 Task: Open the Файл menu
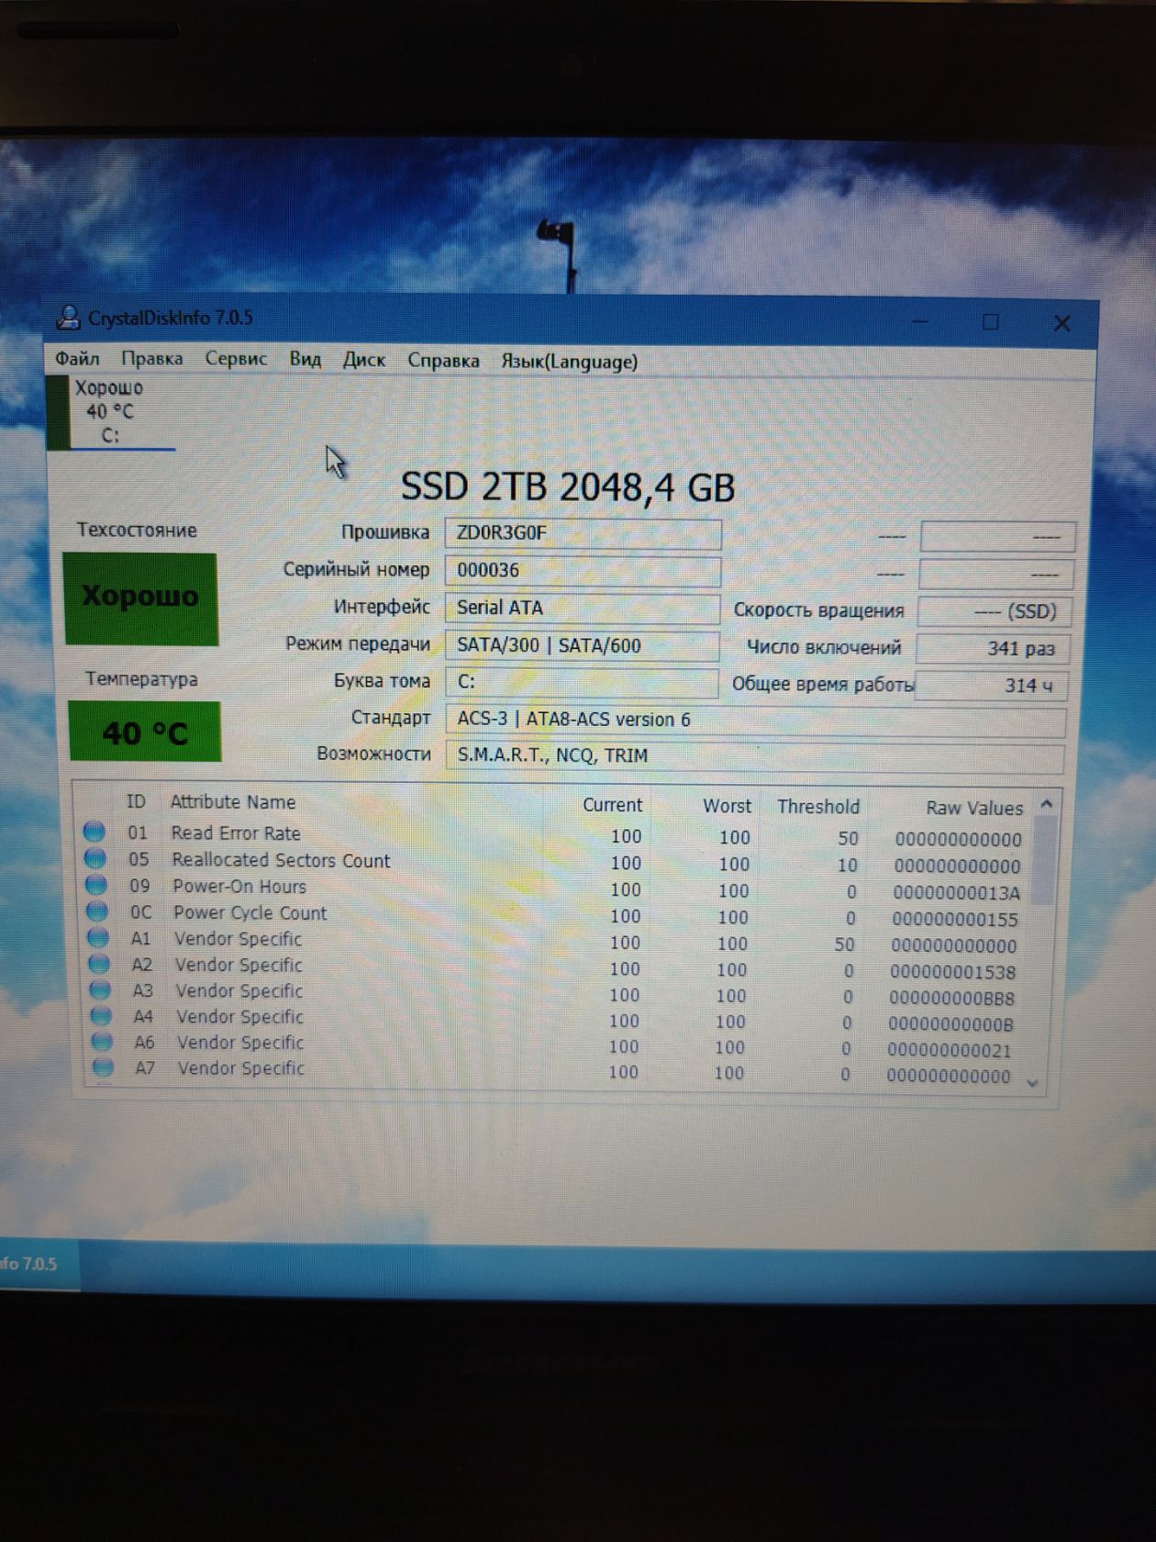(77, 358)
